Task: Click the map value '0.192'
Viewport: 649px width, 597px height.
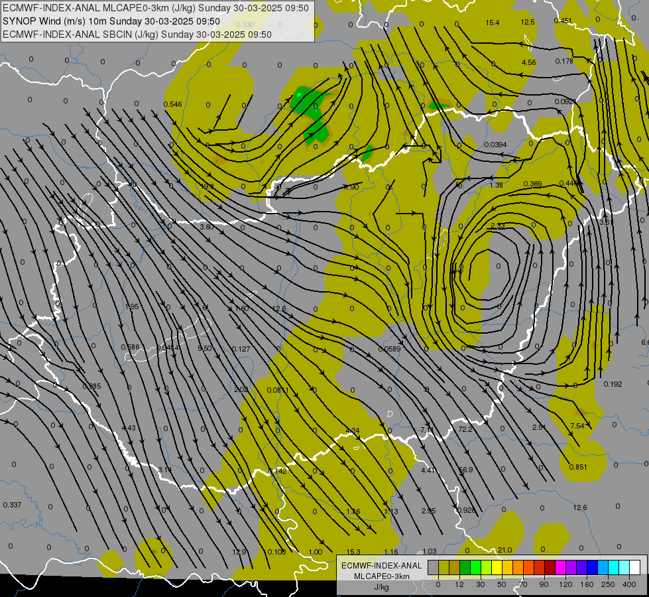Action: (x=613, y=384)
